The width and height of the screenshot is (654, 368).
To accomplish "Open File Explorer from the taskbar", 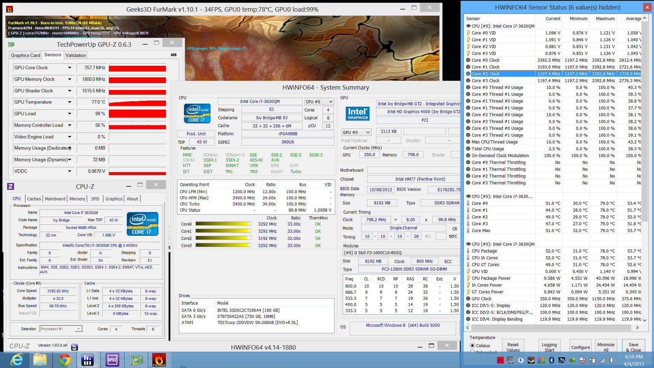I will tap(40, 360).
